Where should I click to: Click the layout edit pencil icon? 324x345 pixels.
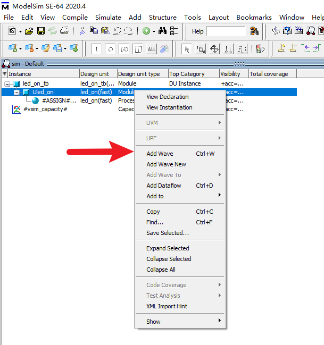pyautogui.click(x=46, y=48)
